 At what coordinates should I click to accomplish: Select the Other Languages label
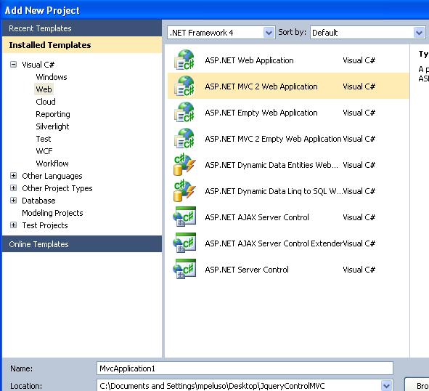pos(52,176)
